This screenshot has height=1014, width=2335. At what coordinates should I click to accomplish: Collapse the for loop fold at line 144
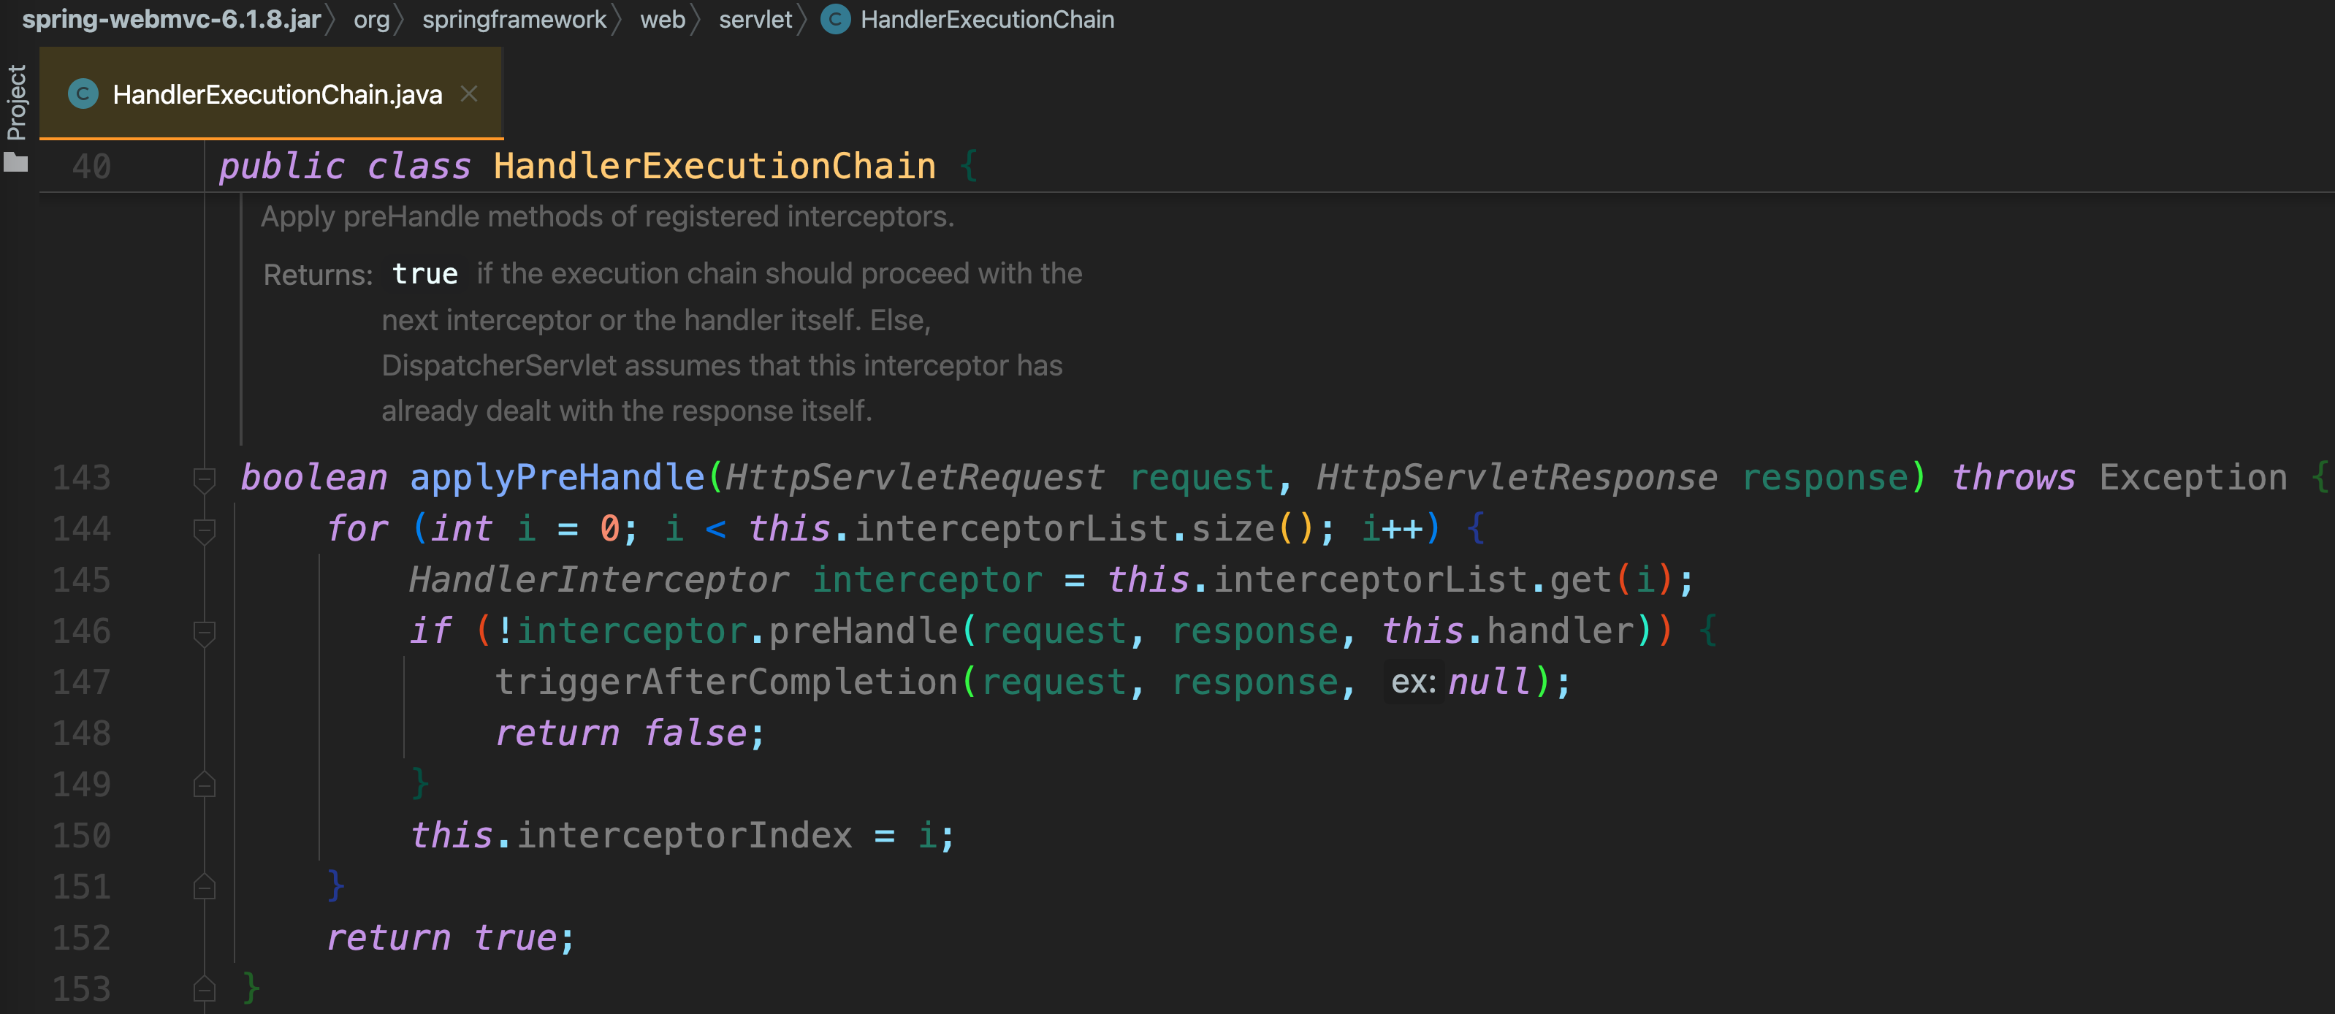pos(204,529)
